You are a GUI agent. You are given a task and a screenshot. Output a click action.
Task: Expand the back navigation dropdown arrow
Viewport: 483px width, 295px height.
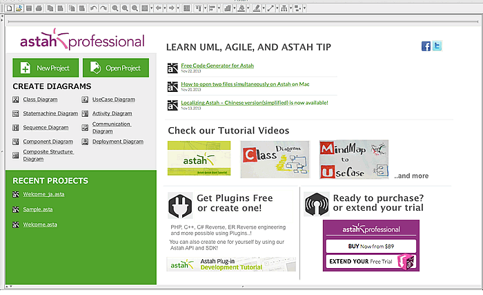pos(165,8)
